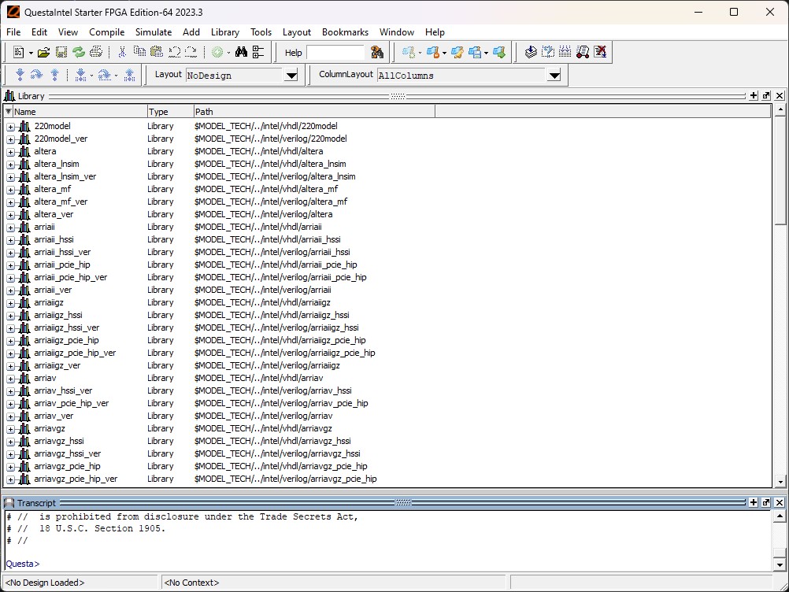Click the dashed box with pencil icon
The image size is (789, 592).
pyautogui.click(x=548, y=52)
